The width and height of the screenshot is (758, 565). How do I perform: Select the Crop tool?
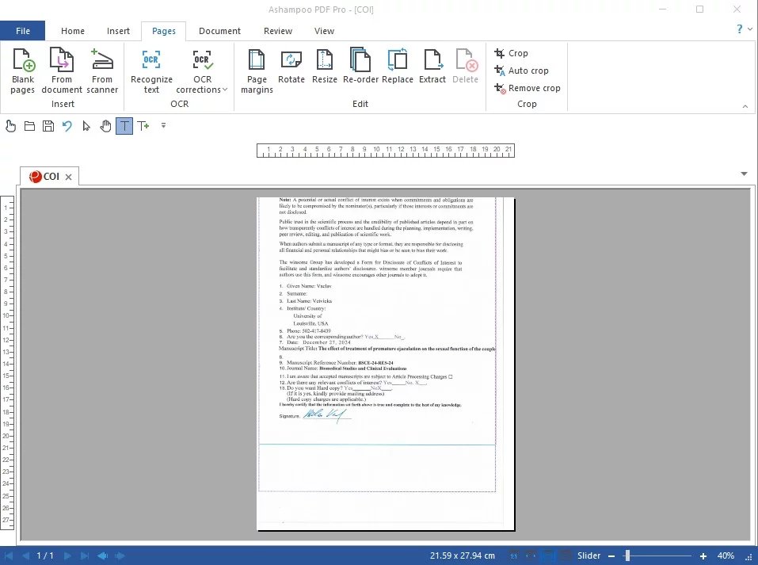pyautogui.click(x=511, y=53)
